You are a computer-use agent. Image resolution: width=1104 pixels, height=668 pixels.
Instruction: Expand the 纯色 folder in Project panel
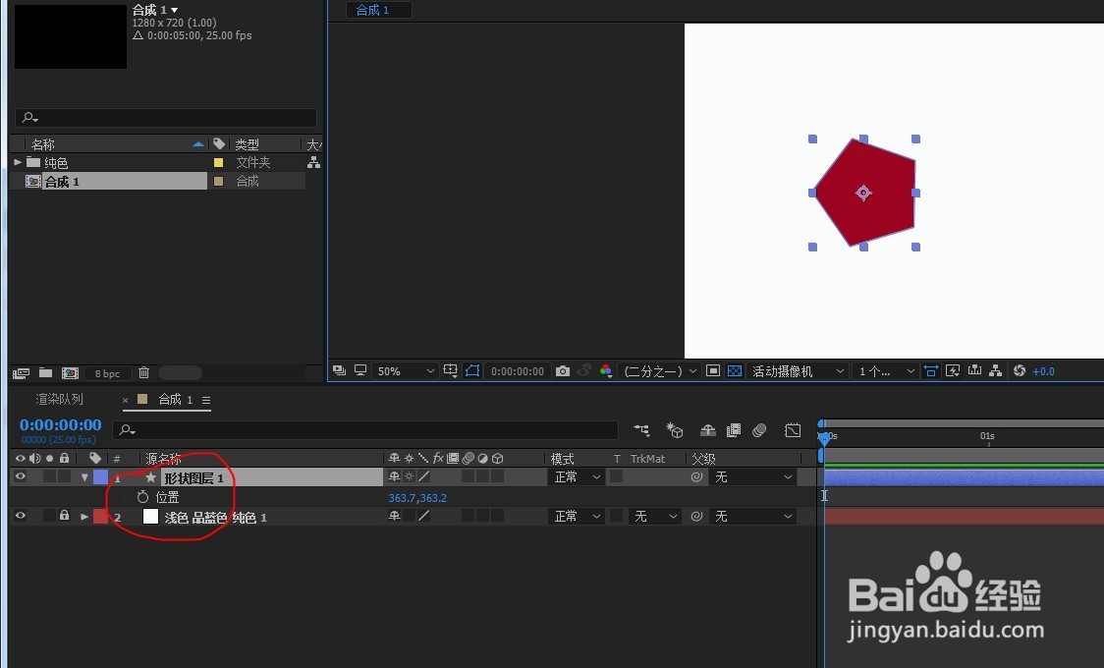click(x=18, y=162)
